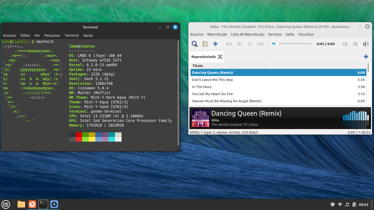Open the Lista de Reprodução menu
The height and width of the screenshot is (210, 374).
click(x=248, y=34)
